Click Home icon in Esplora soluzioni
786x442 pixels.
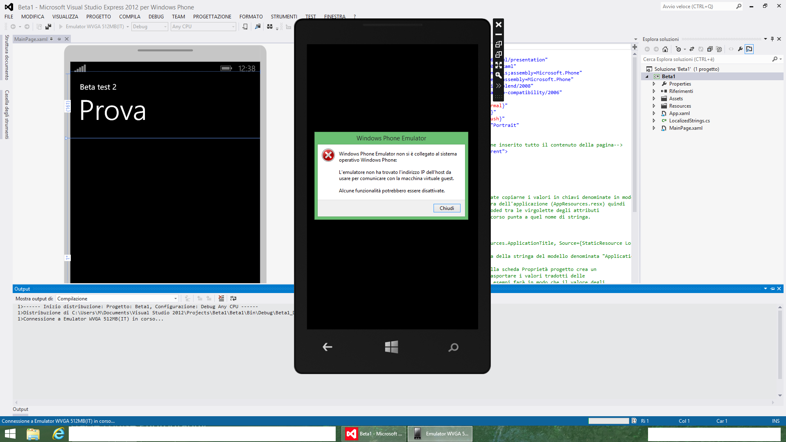(665, 49)
